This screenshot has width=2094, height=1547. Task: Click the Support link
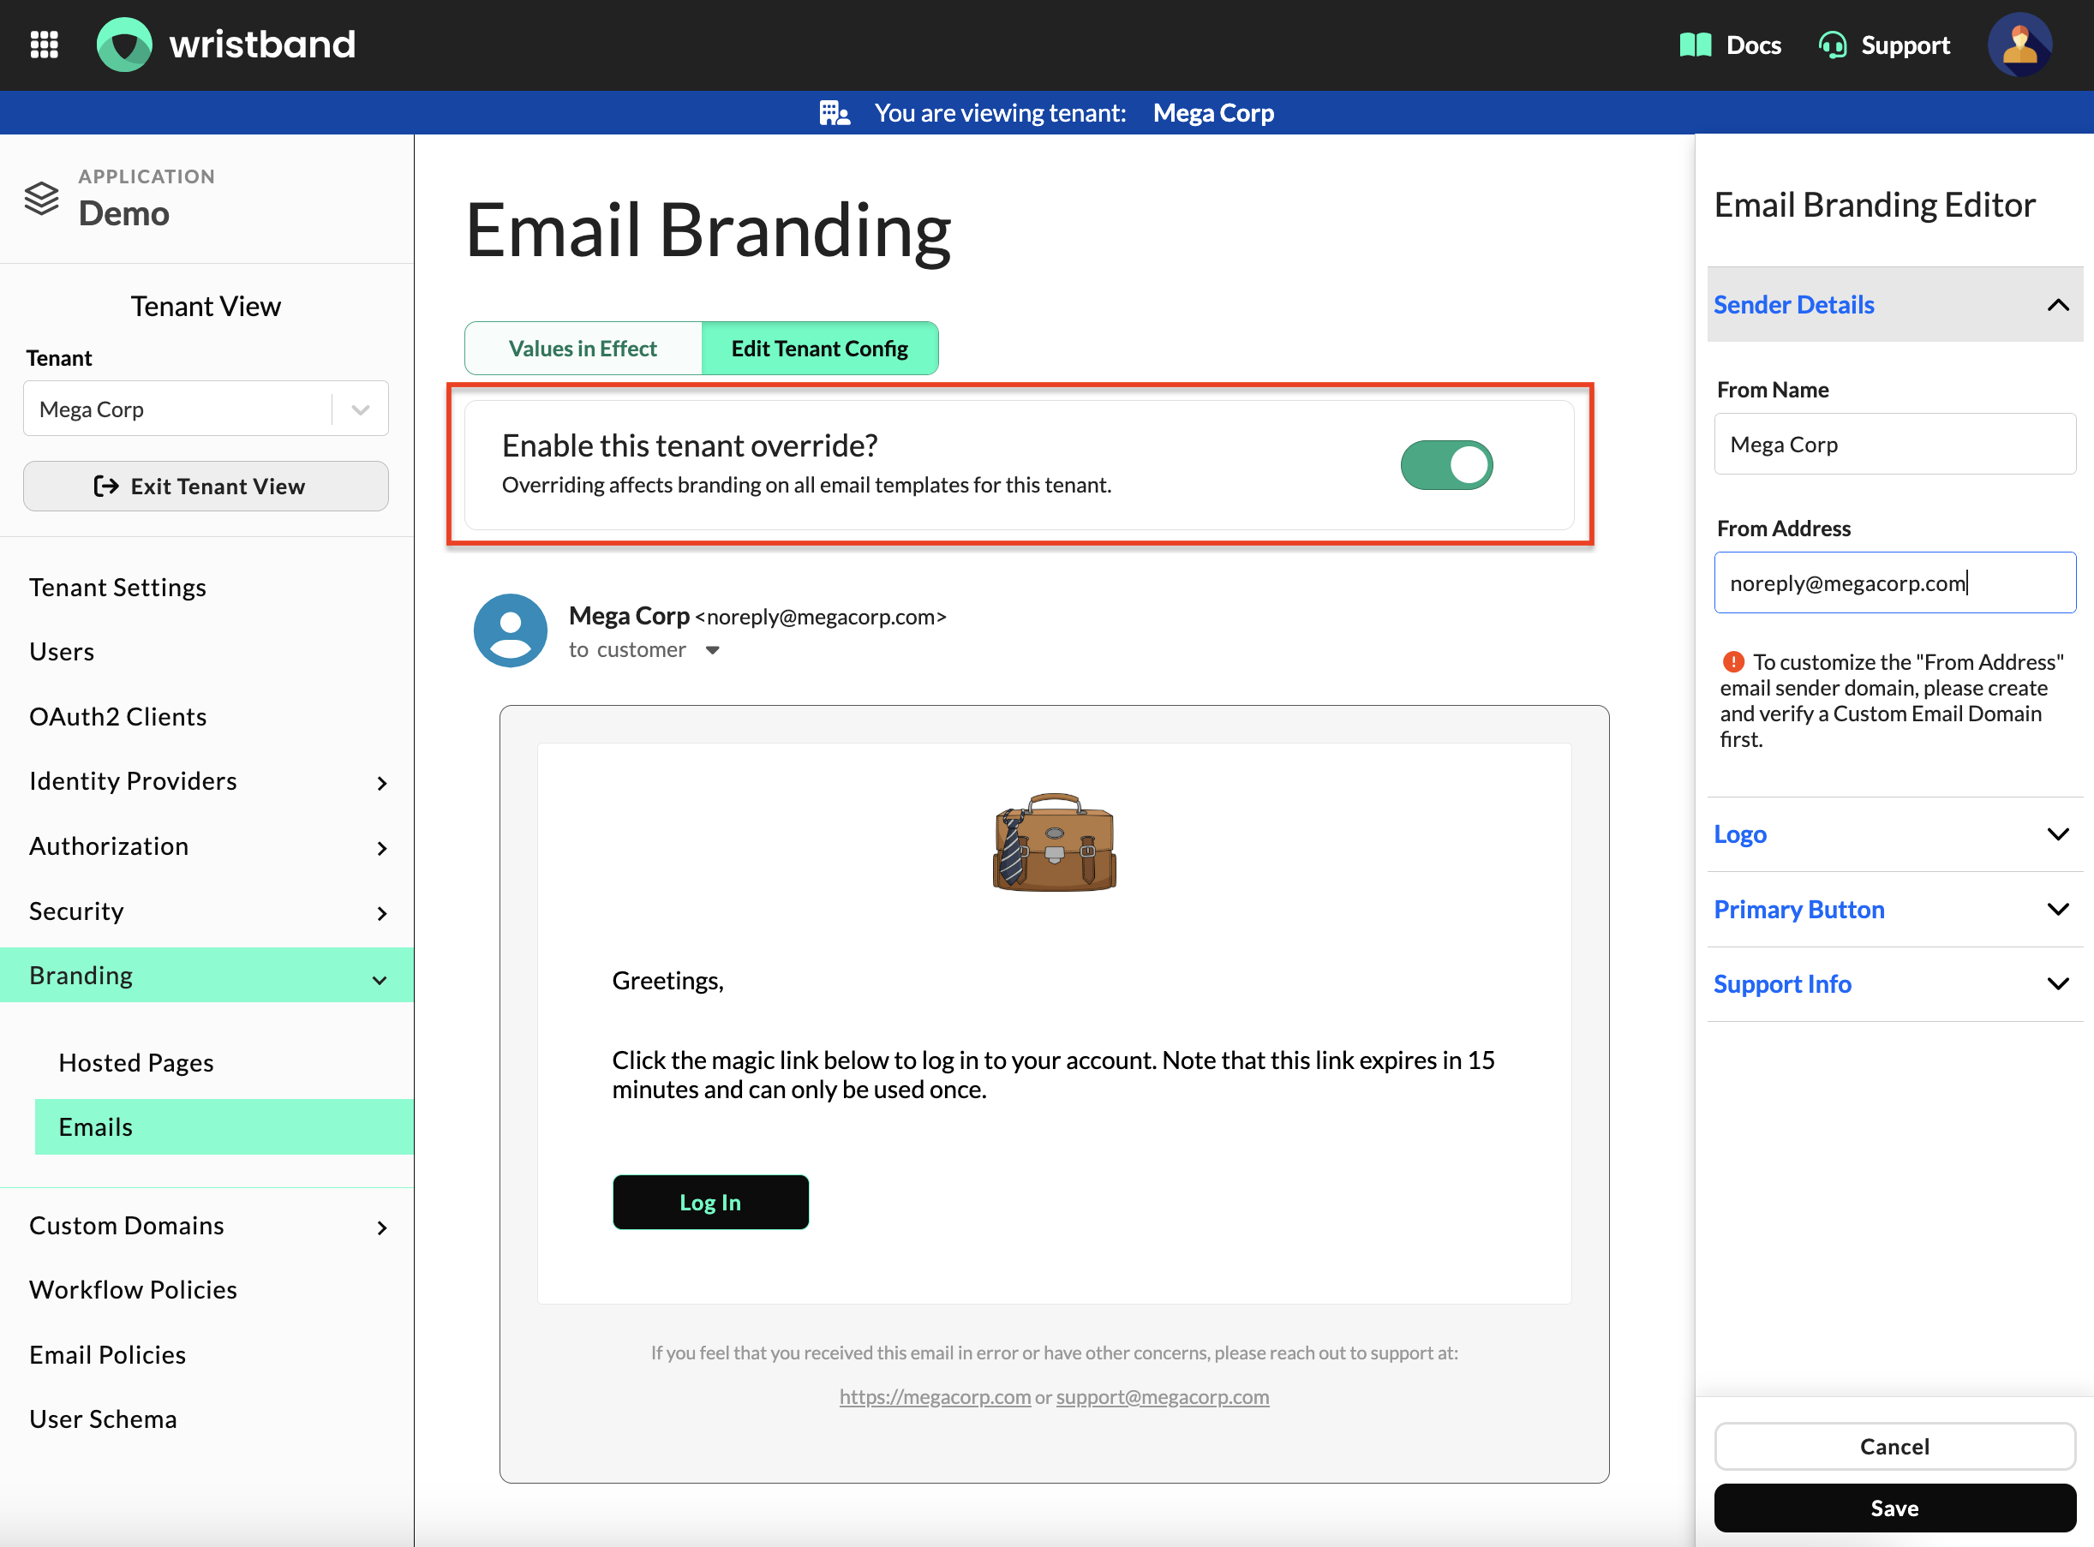click(1905, 45)
